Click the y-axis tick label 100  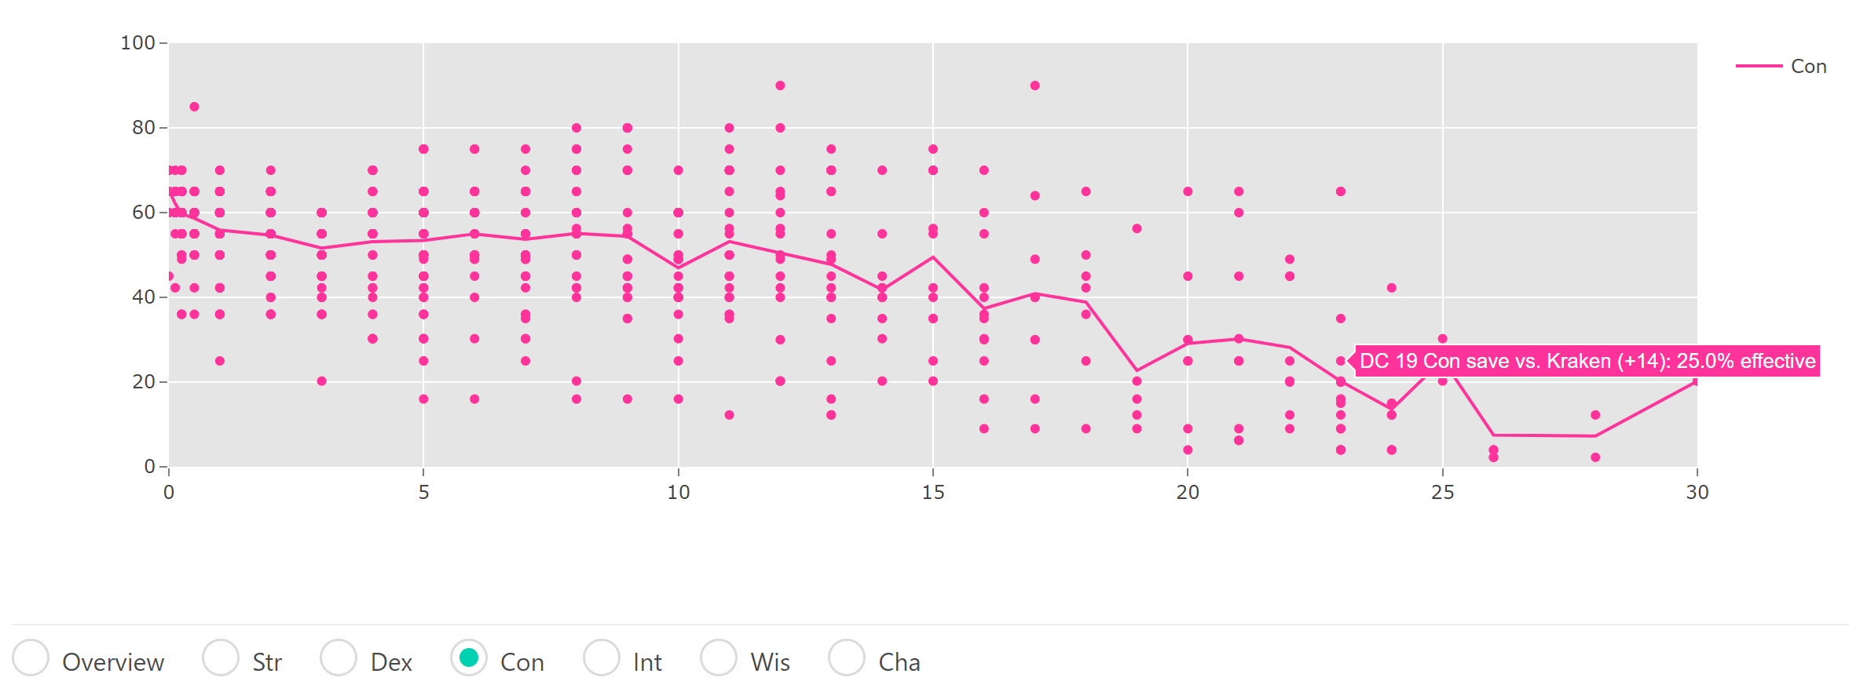pyautogui.click(x=137, y=43)
